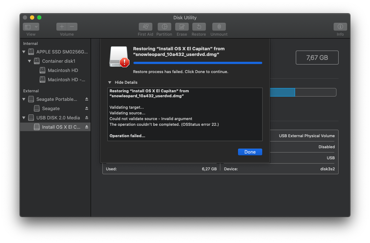Minimize the Disk Utility window
The image size is (370, 243).
coord(32,17)
